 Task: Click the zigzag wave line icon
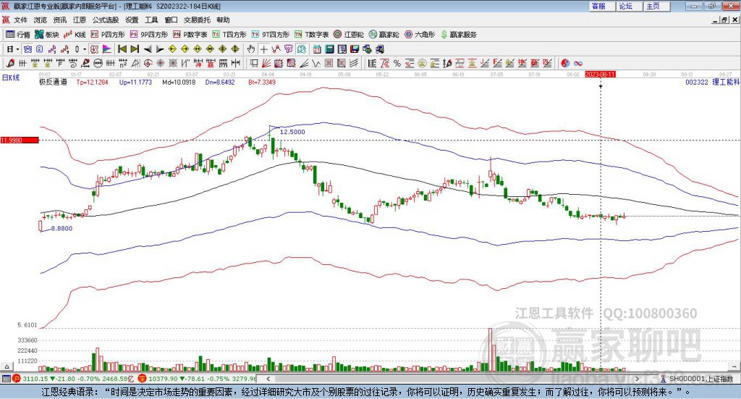point(316,63)
